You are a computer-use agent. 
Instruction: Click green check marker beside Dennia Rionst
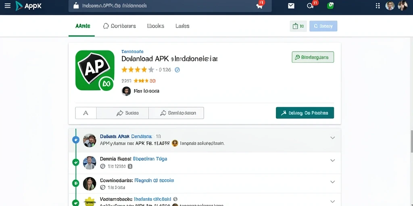click(76, 163)
